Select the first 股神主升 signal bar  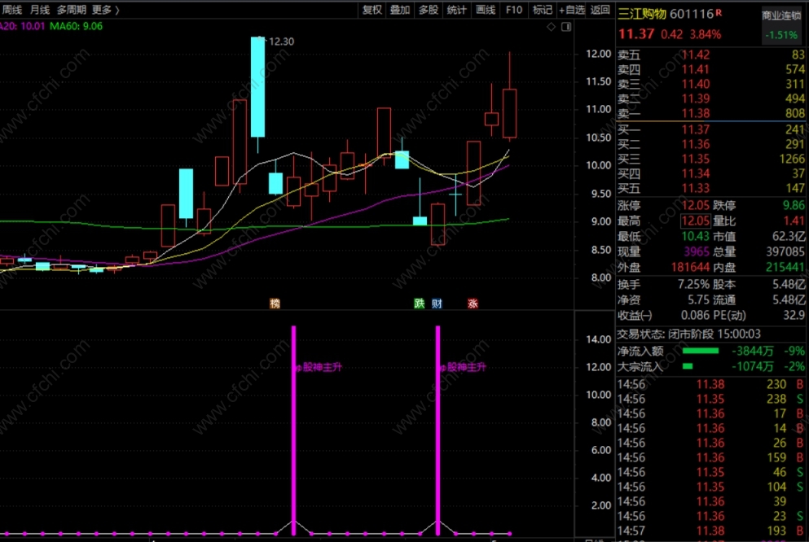tap(293, 431)
